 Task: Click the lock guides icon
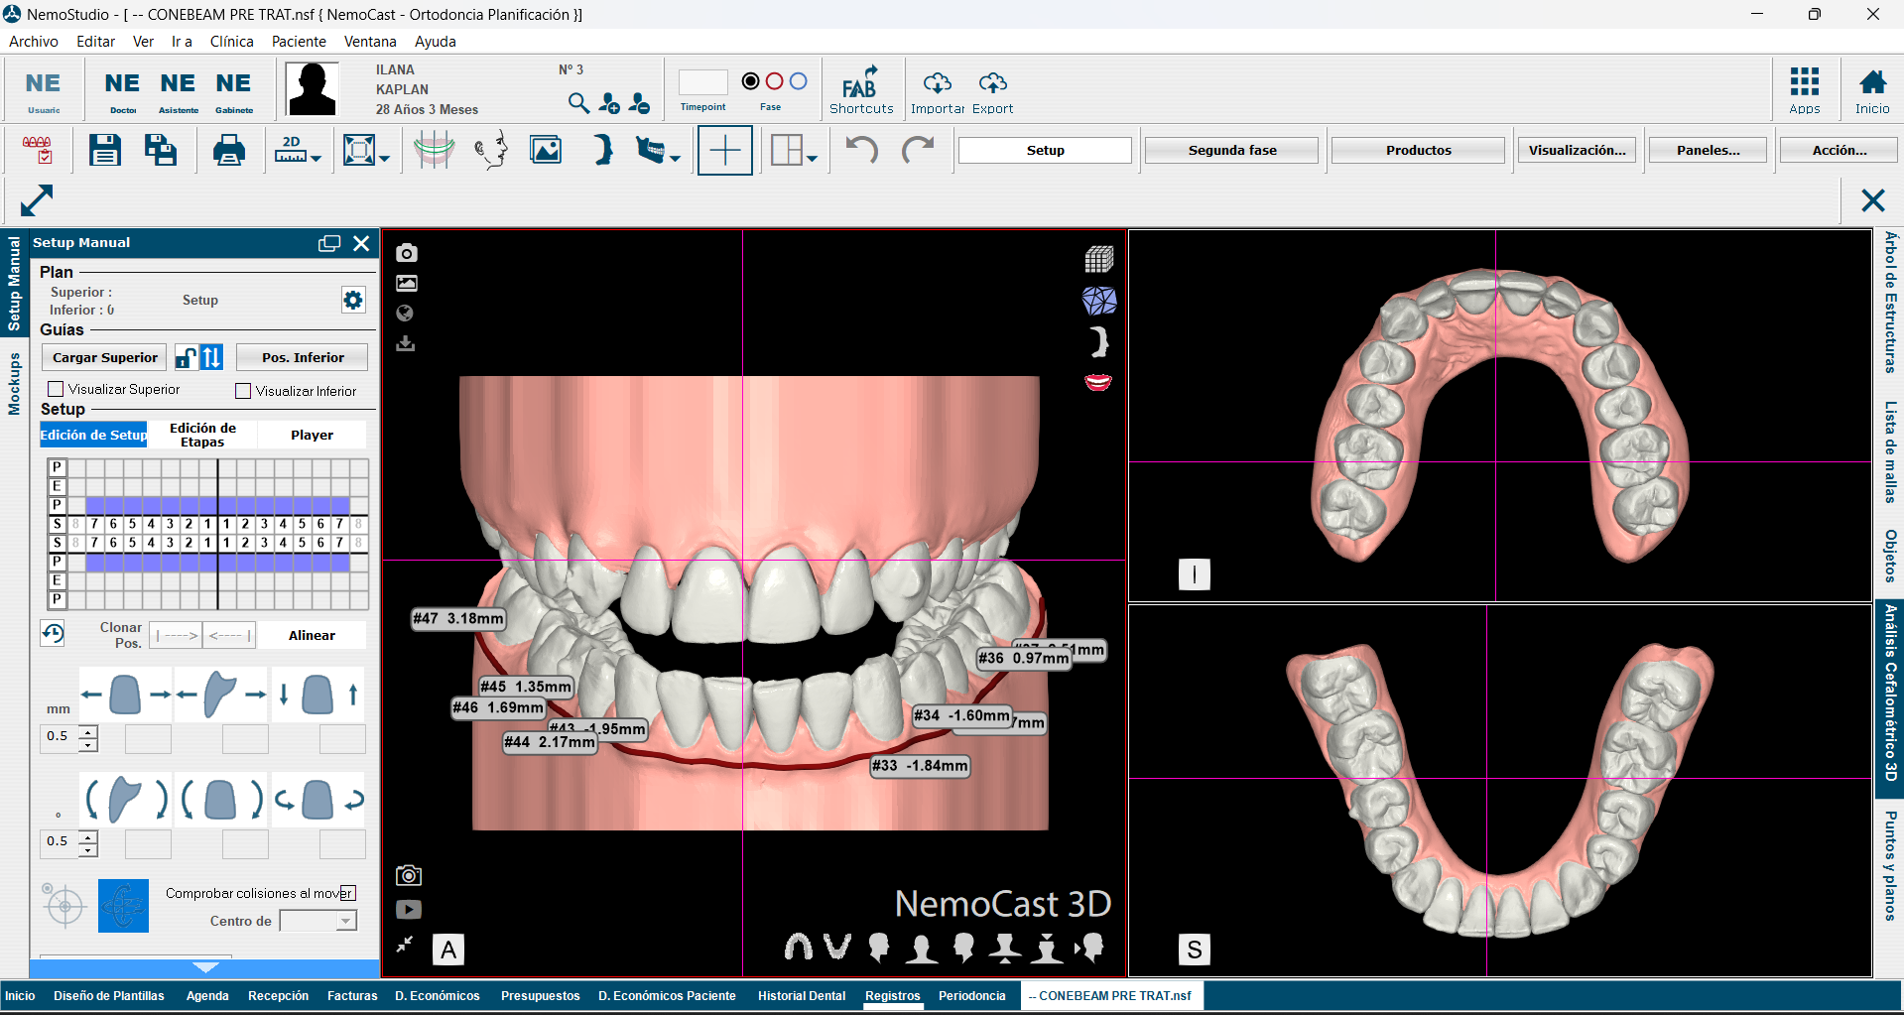(x=186, y=357)
